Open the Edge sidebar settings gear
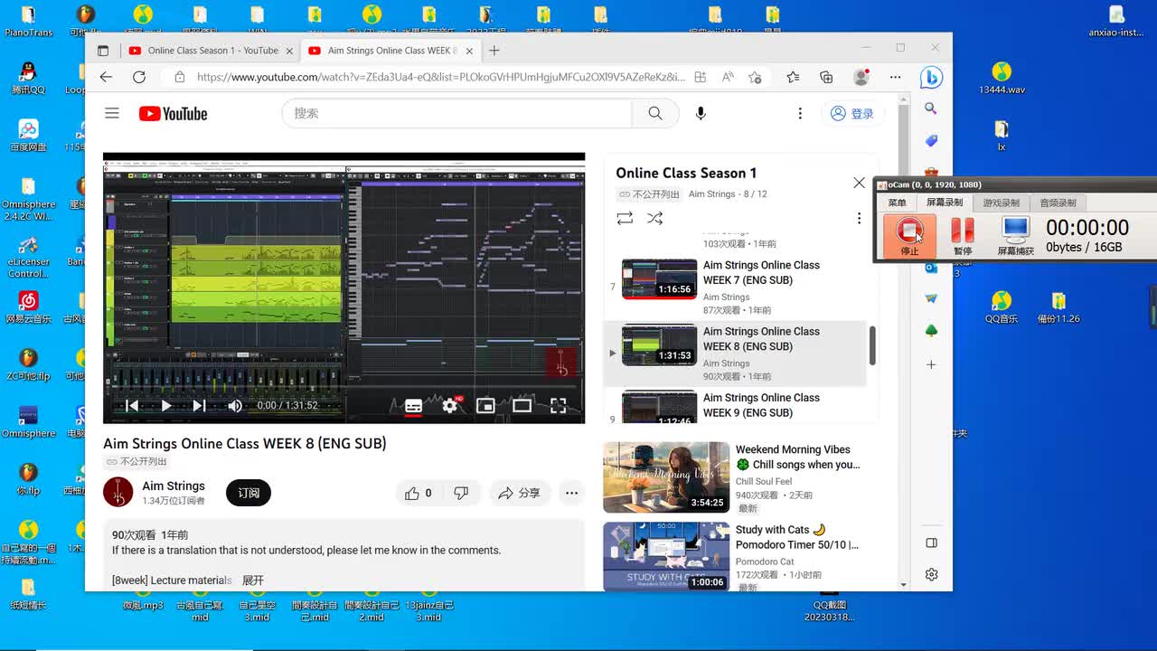Viewport: 1157px width, 651px height. point(931,574)
